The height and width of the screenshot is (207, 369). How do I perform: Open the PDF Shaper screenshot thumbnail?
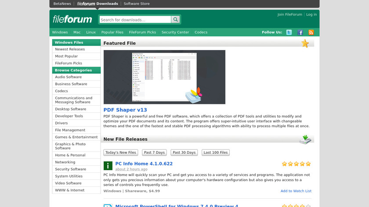(164, 77)
